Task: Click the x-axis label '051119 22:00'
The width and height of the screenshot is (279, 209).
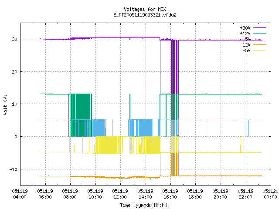Action: [x=246, y=194]
